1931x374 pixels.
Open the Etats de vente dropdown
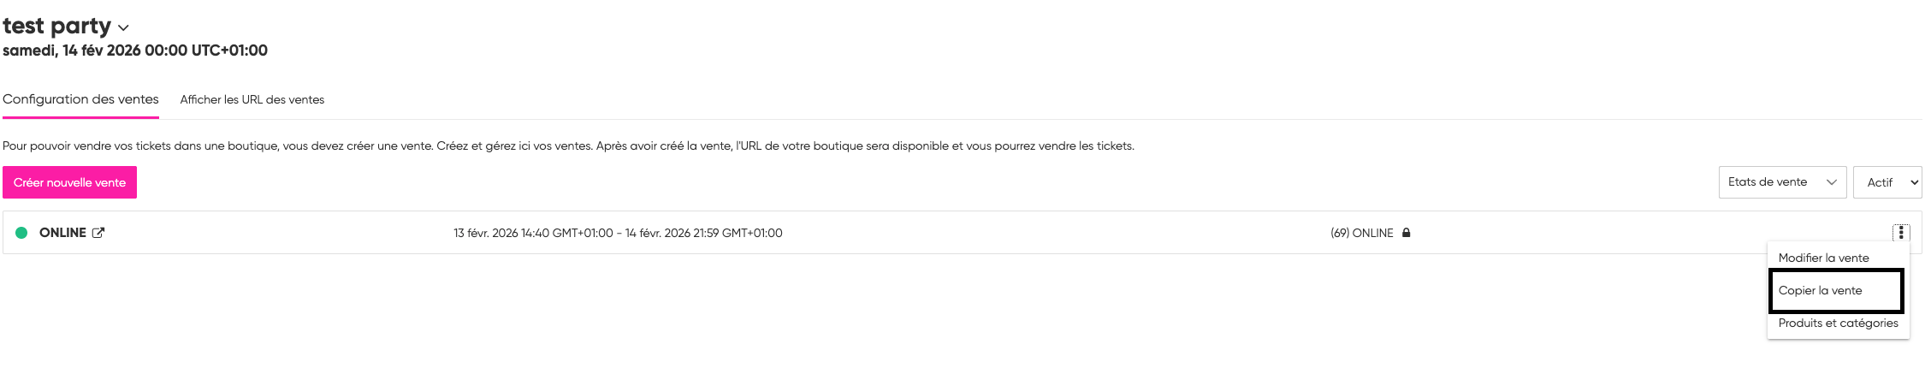[x=1781, y=182]
